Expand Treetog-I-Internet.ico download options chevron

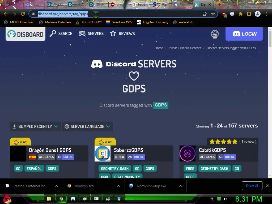point(57,186)
